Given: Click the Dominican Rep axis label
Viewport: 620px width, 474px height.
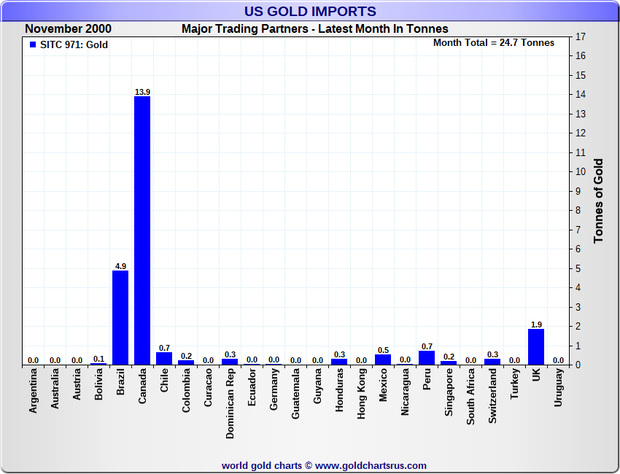Looking at the screenshot, I should tap(230, 403).
